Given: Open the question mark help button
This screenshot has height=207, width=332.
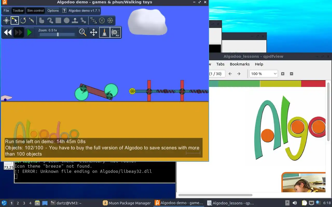Looking at the screenshot, I should [x=64, y=11].
